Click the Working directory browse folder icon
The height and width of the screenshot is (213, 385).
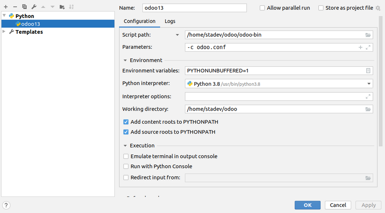point(368,109)
